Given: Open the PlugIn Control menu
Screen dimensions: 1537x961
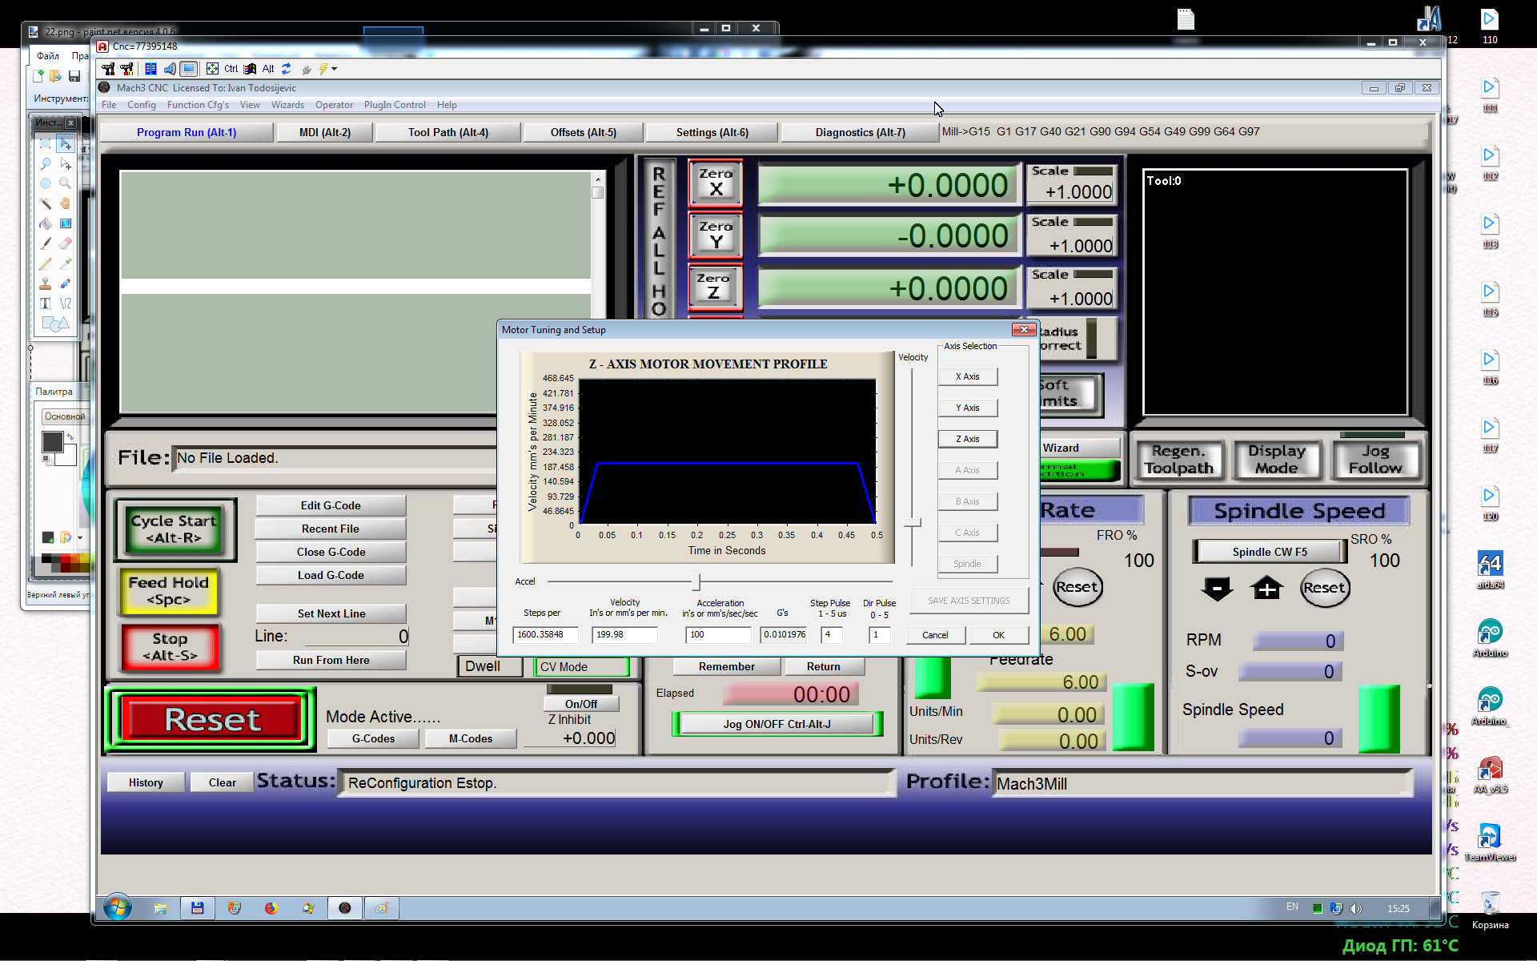Looking at the screenshot, I should 395,105.
